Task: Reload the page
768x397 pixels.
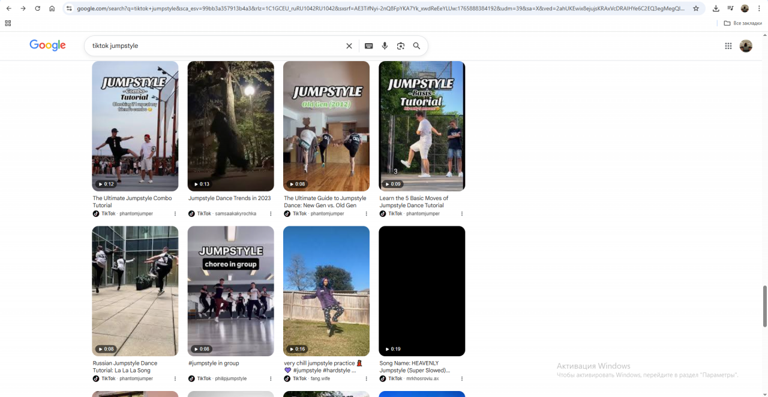Action: point(37,8)
